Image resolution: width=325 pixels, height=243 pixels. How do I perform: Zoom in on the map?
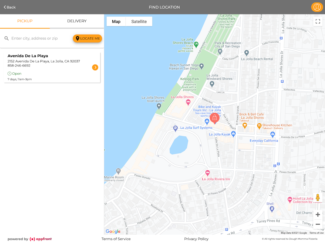[318, 215]
